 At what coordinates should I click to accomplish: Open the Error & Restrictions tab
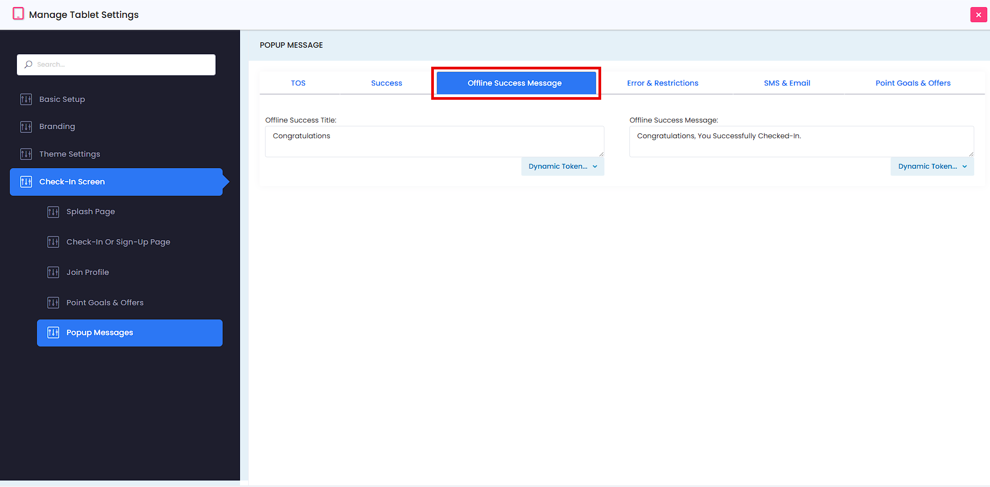(663, 83)
